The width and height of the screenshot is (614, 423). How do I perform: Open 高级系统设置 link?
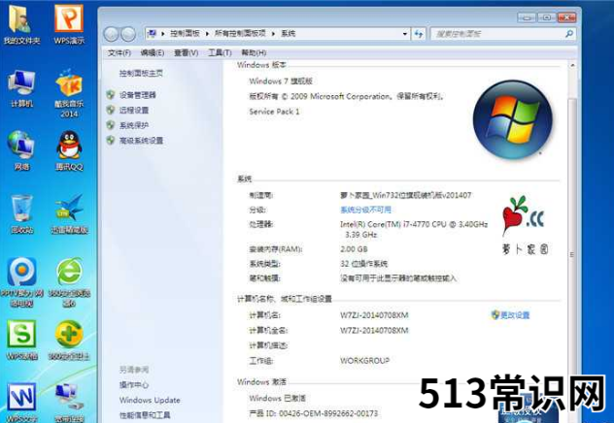pos(141,141)
